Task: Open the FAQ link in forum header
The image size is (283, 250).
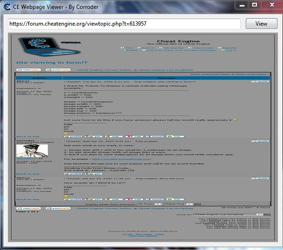Action: [x=127, y=48]
